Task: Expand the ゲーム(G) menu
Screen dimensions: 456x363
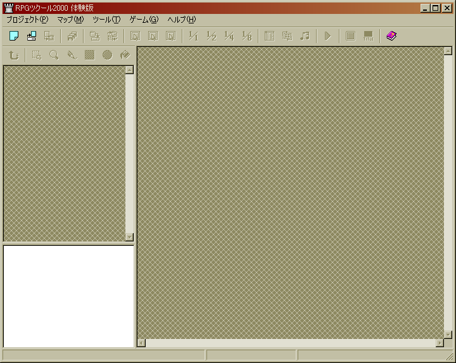Action: [x=144, y=20]
